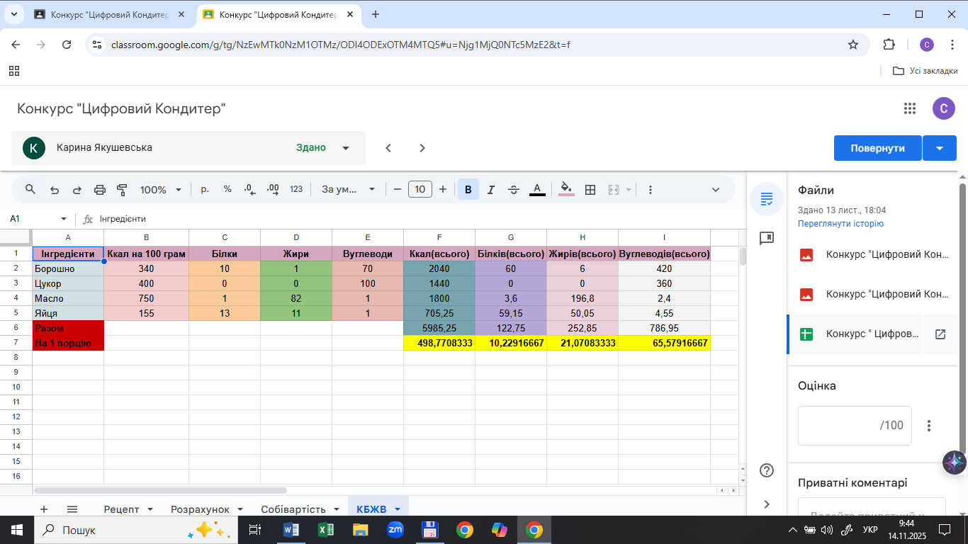Select the paint format tool
The image size is (968, 544).
tap(122, 190)
